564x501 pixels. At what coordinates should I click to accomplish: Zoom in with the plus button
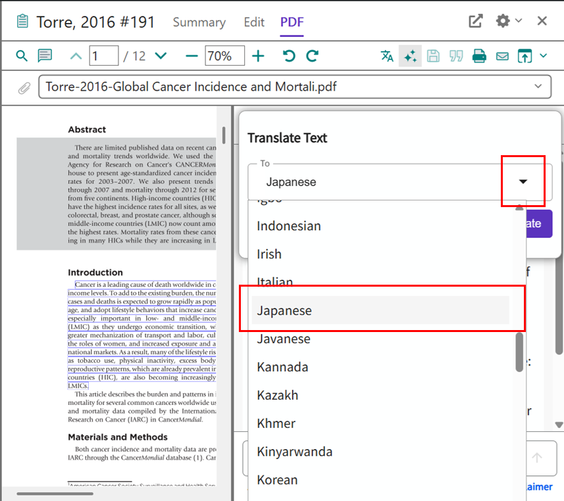click(x=259, y=56)
